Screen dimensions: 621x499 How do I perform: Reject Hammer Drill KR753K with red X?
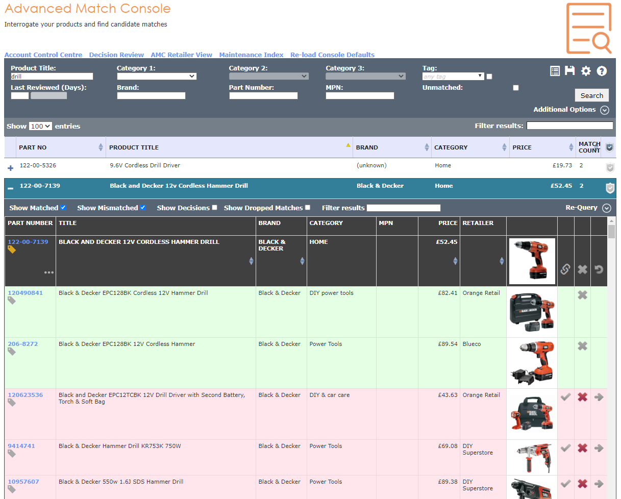click(x=582, y=448)
